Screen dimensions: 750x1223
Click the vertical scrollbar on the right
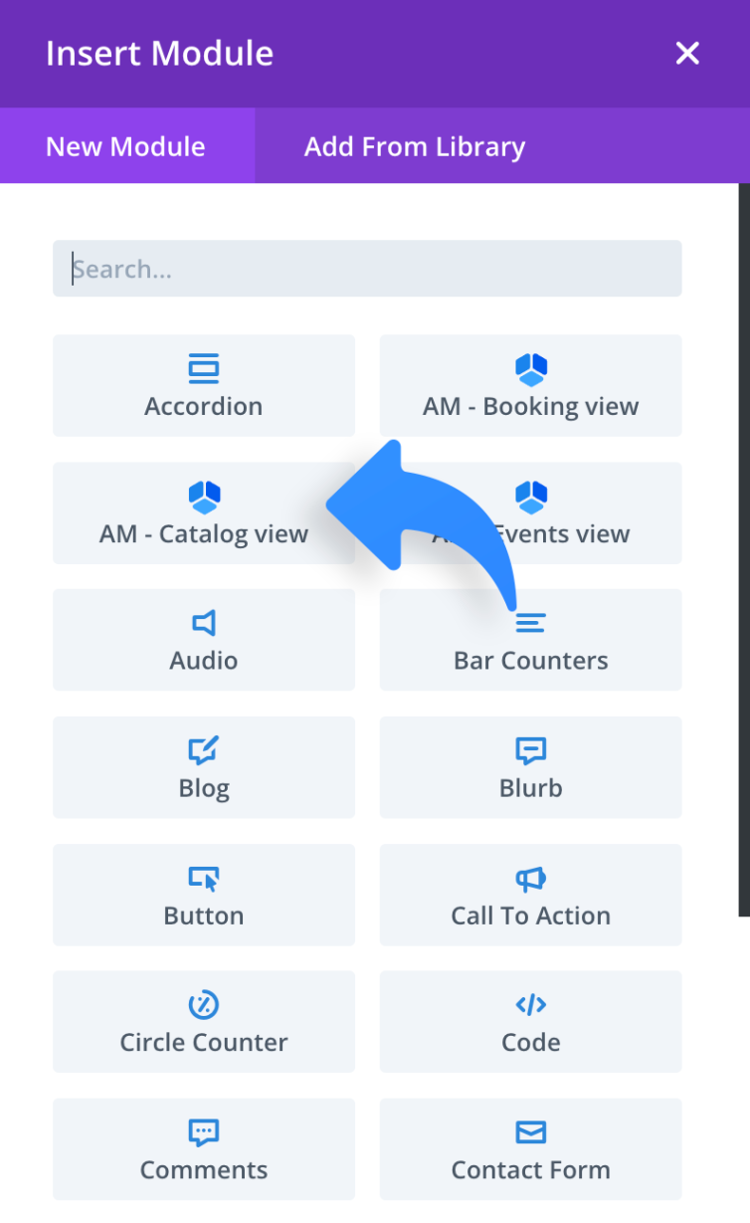click(744, 547)
